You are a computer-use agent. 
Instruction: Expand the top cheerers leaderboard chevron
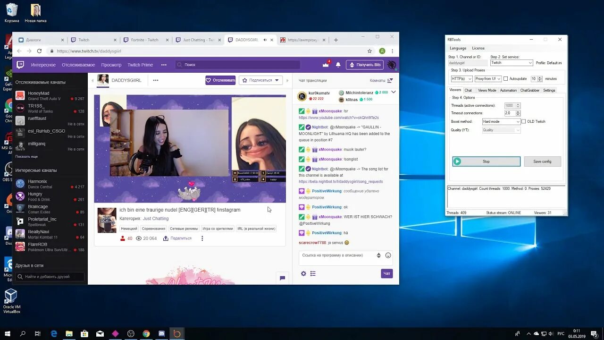(394, 92)
